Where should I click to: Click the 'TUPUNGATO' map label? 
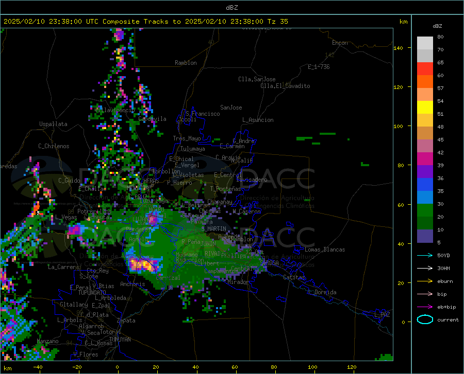[92, 293]
